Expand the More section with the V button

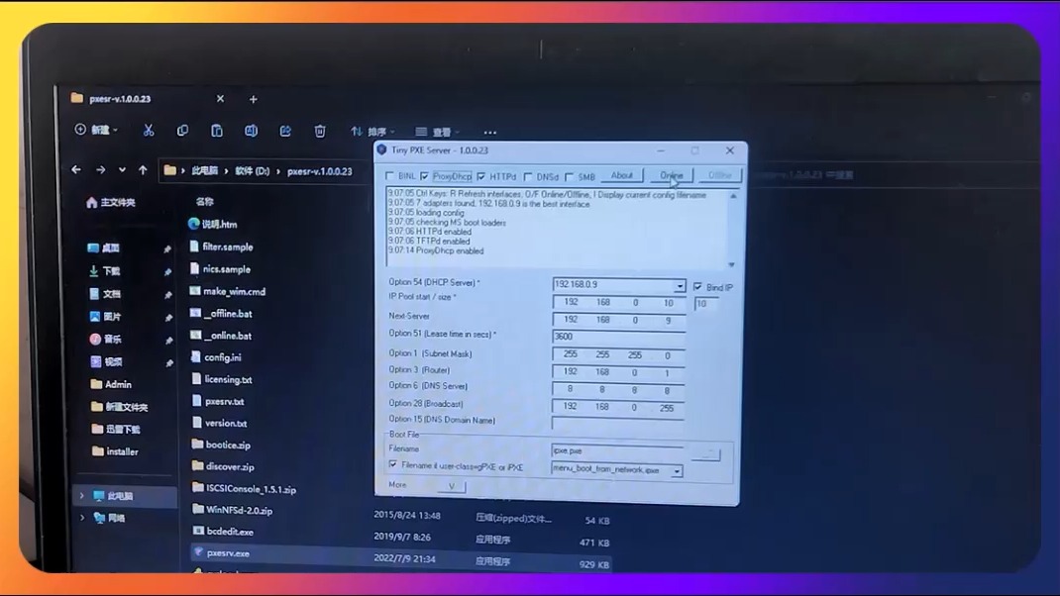(x=451, y=486)
